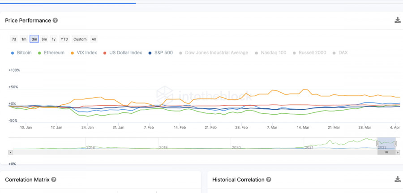Toggle Ethereum series visibility
Viewport: 403px width, 193px height.
pos(51,53)
